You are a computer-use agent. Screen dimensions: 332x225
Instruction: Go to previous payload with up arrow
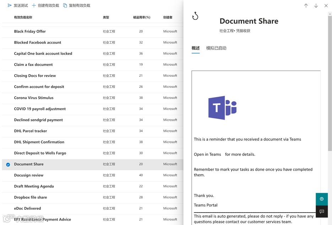[x=306, y=6]
